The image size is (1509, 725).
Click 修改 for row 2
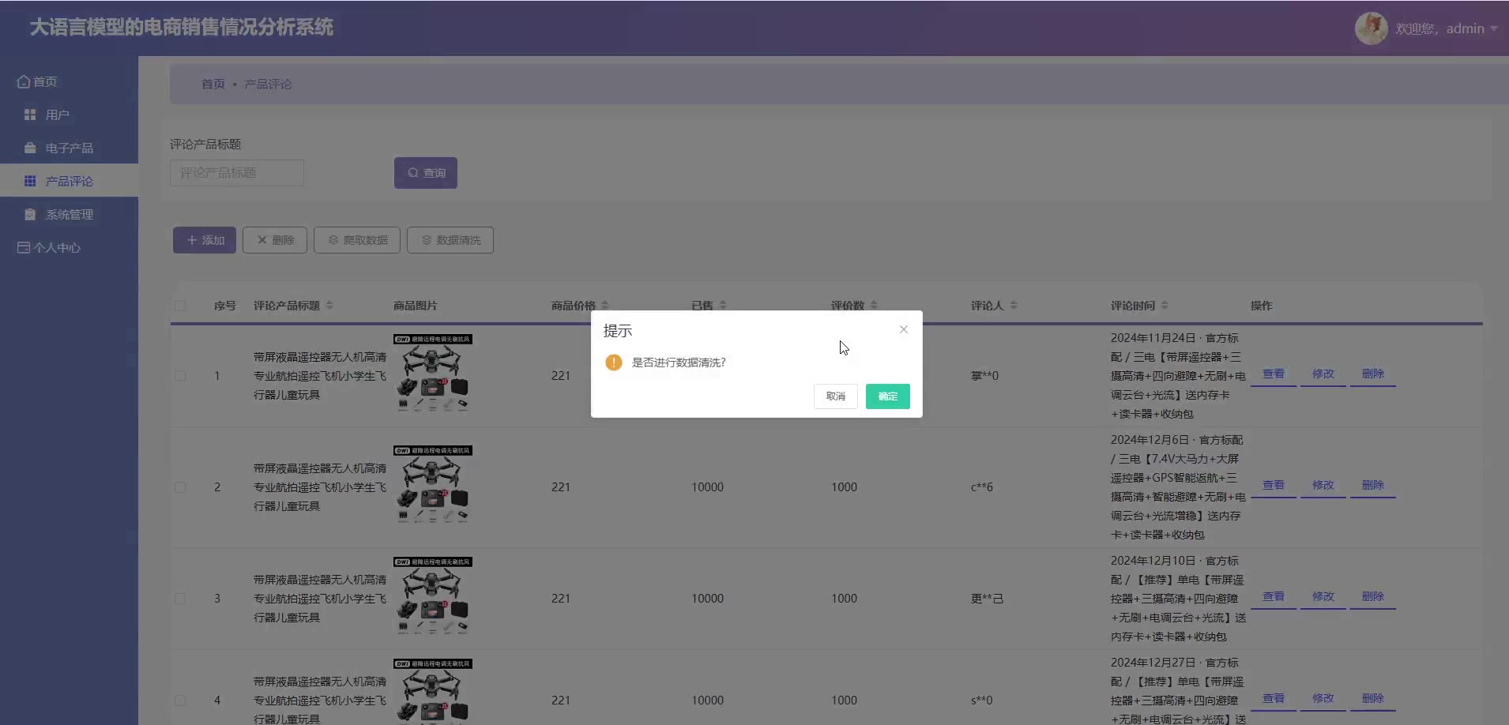click(x=1323, y=485)
